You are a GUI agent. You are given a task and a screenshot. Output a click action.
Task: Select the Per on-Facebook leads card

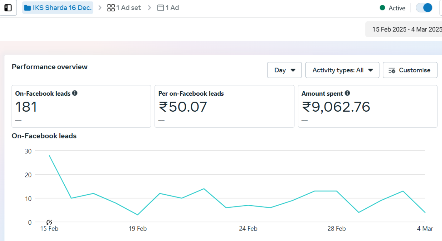[x=224, y=106]
